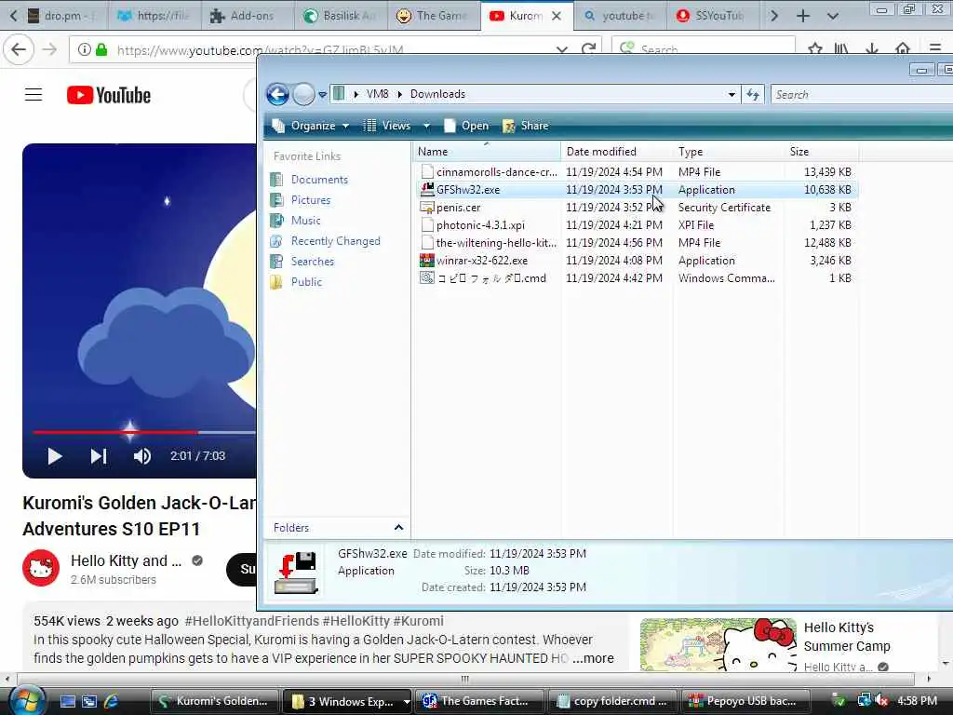Viewport: 953px width, 715px height.
Task: Open Hello Kitty's Summer Camp thumbnail
Action: click(718, 644)
